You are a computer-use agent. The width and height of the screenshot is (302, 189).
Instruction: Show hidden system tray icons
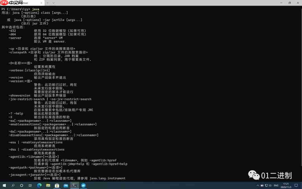tap(258, 186)
